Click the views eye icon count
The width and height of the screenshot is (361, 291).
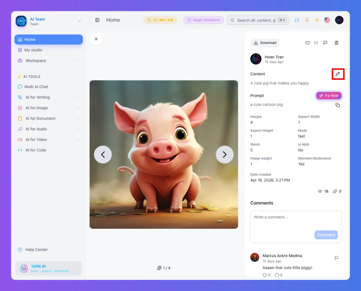pyautogui.click(x=323, y=191)
